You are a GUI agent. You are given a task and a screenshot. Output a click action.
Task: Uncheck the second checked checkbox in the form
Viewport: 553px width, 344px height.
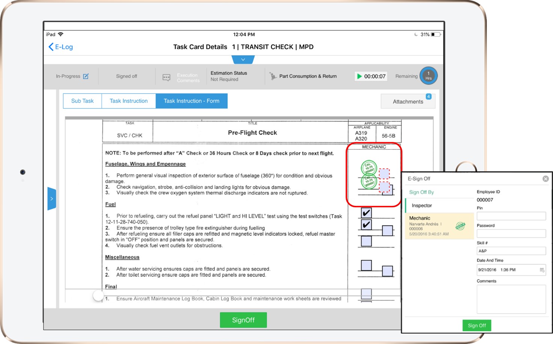[366, 225]
